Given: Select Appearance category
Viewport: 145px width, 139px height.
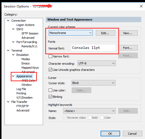Looking at the screenshot, I should [x=24, y=76].
